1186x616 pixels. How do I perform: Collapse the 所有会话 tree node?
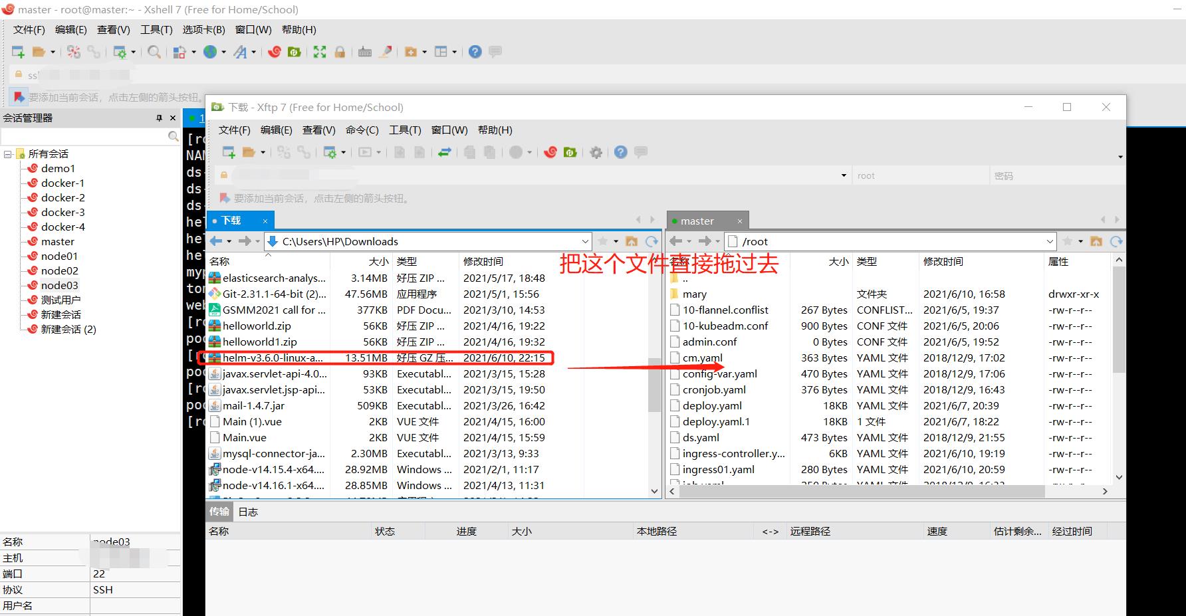(x=7, y=154)
